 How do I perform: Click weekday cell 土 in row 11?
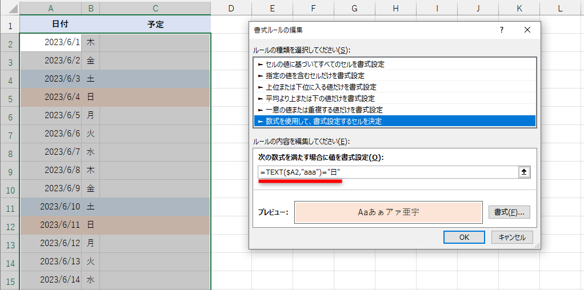[90, 207]
